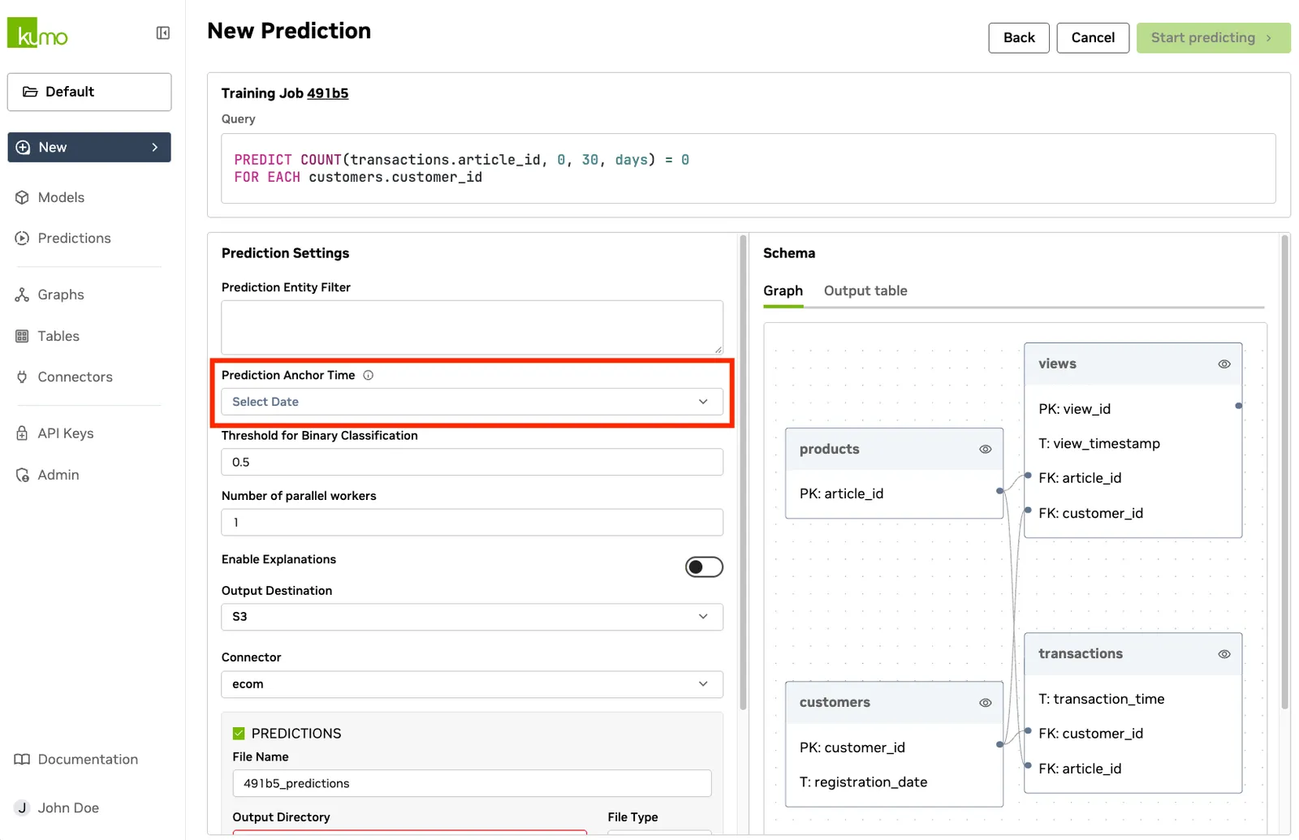Expand the New menu button

[89, 147]
